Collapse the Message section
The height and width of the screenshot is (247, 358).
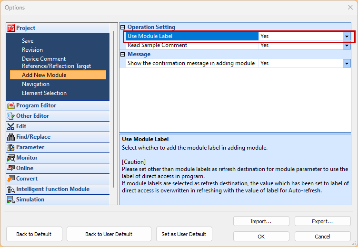tap(123, 55)
